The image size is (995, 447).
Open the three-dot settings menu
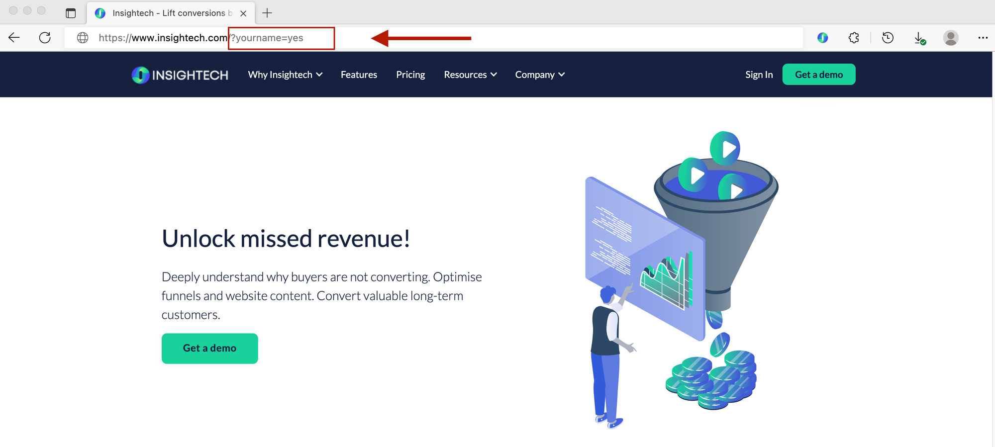pyautogui.click(x=983, y=38)
